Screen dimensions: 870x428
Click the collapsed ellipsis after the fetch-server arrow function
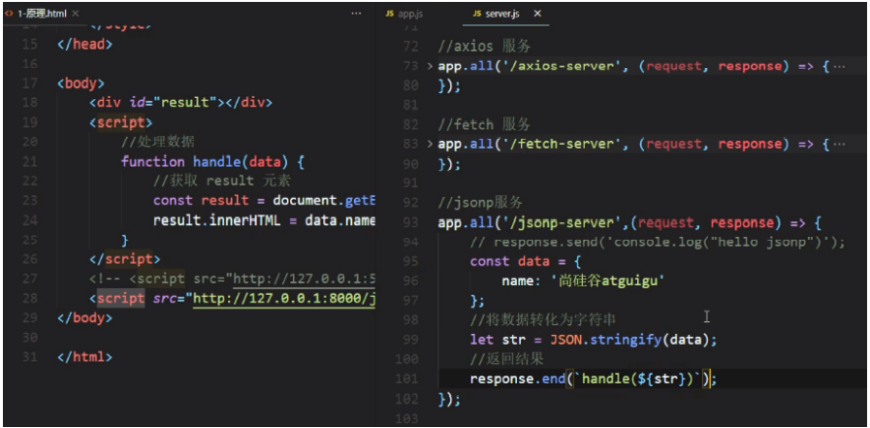pyautogui.click(x=839, y=144)
